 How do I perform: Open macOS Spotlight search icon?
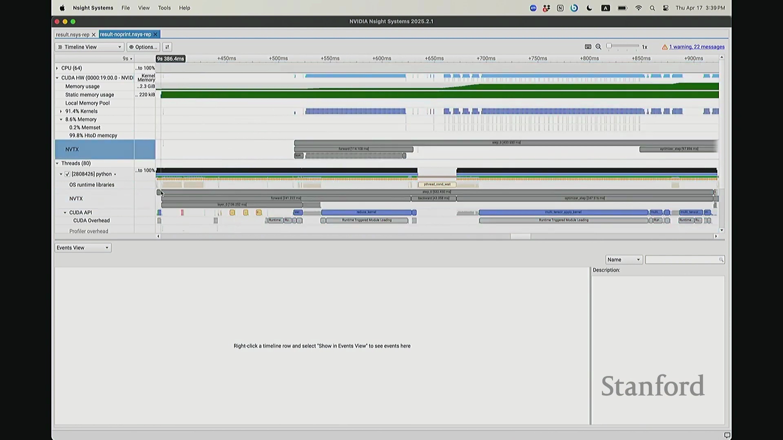652,8
